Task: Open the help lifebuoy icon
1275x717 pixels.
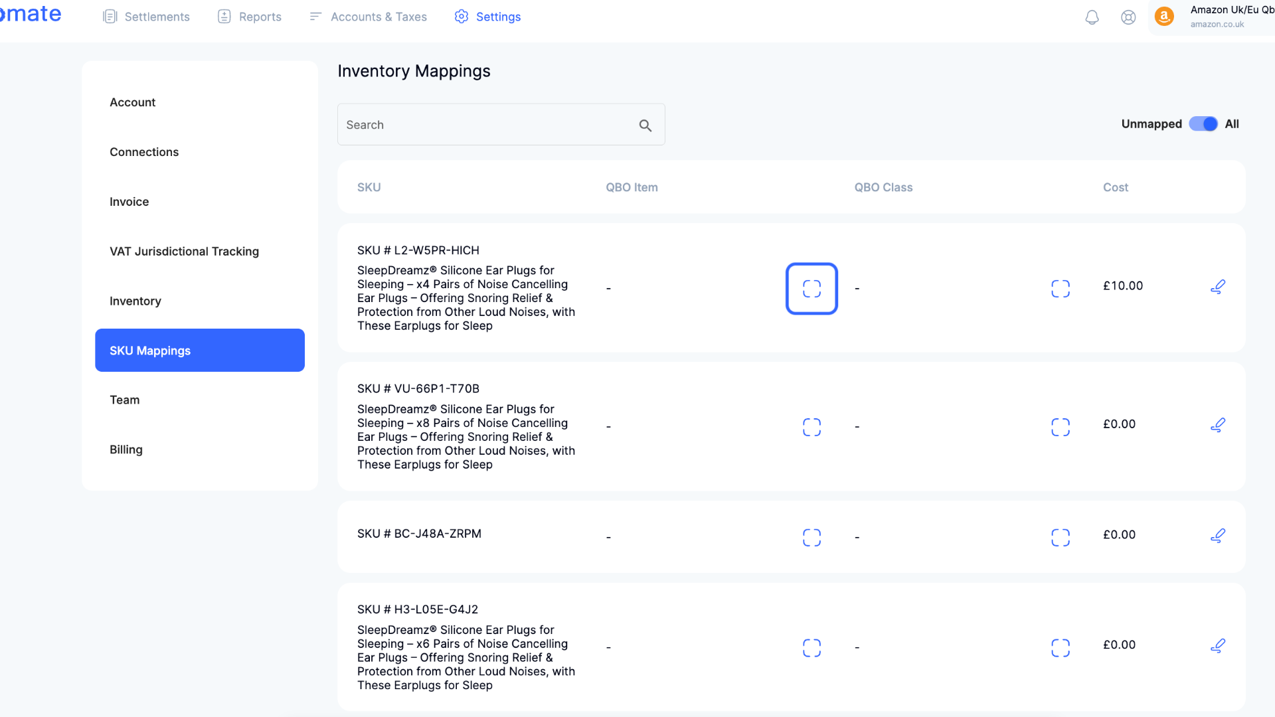Action: pos(1128,17)
